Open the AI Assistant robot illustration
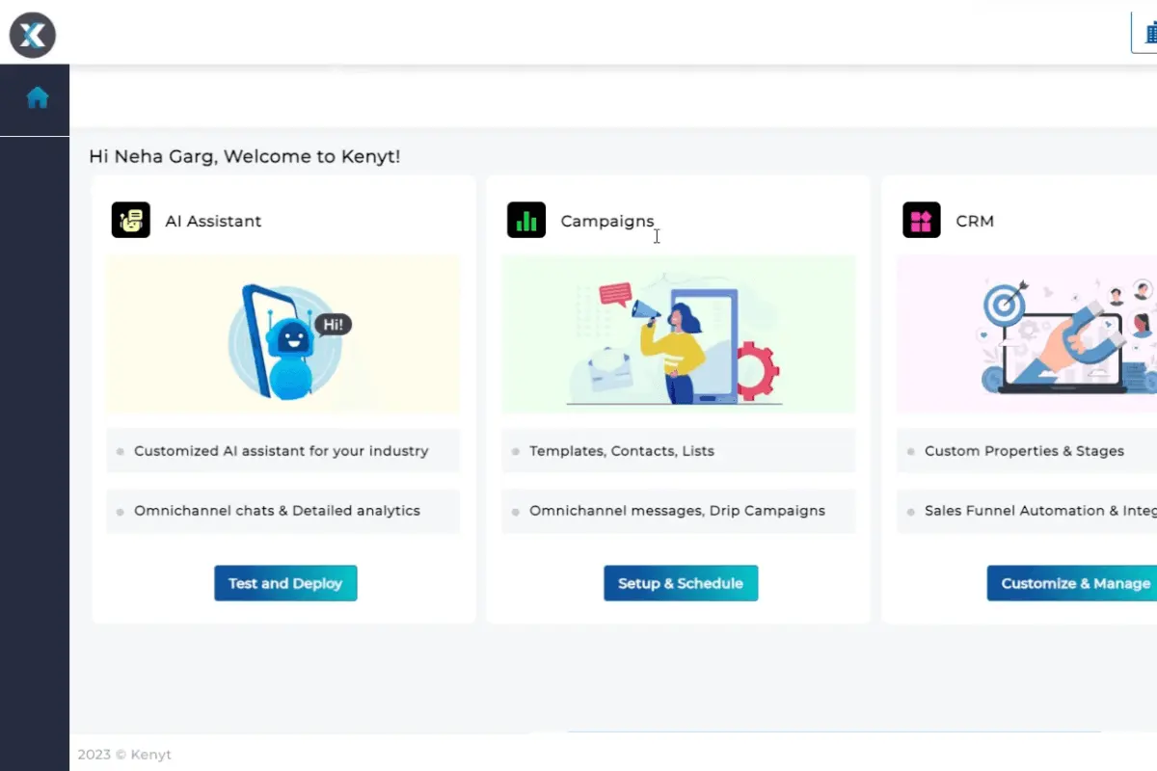This screenshot has width=1157, height=771. (x=283, y=334)
